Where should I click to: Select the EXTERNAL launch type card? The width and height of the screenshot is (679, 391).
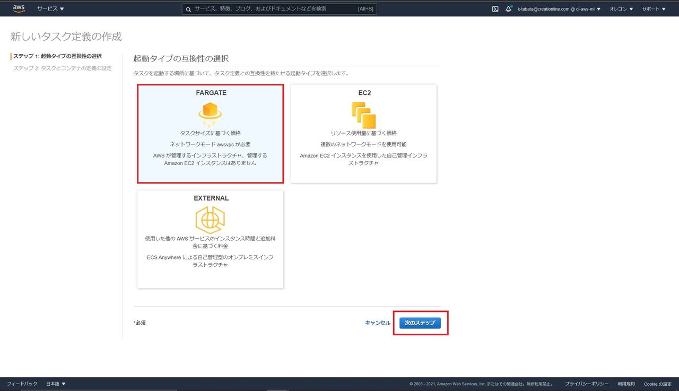click(x=210, y=239)
